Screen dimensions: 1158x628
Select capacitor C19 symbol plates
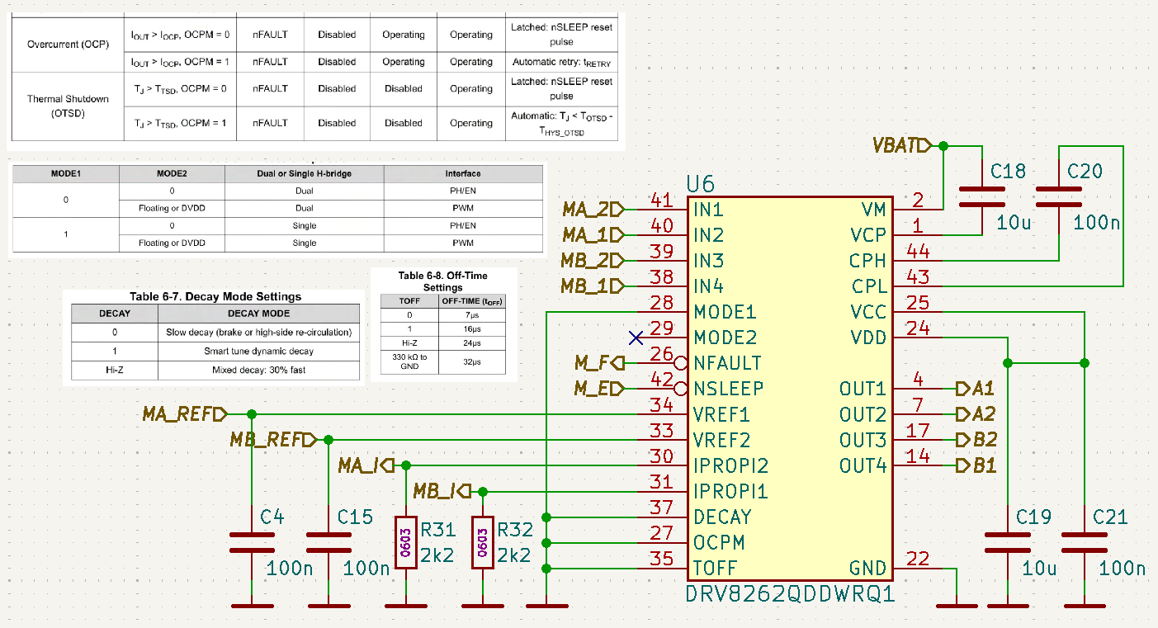point(1007,542)
